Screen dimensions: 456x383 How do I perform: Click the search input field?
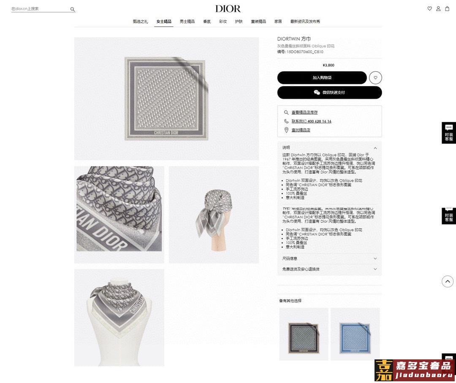coord(40,9)
